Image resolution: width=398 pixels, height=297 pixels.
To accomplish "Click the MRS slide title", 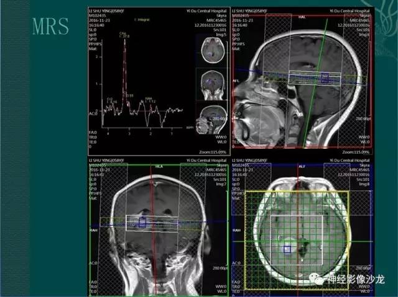I will [x=50, y=26].
